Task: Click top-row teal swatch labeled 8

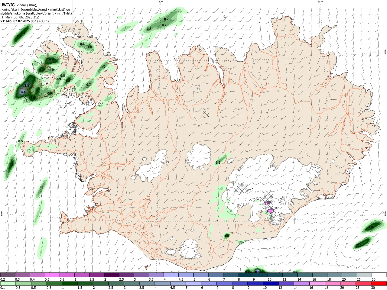Action: (245, 275)
